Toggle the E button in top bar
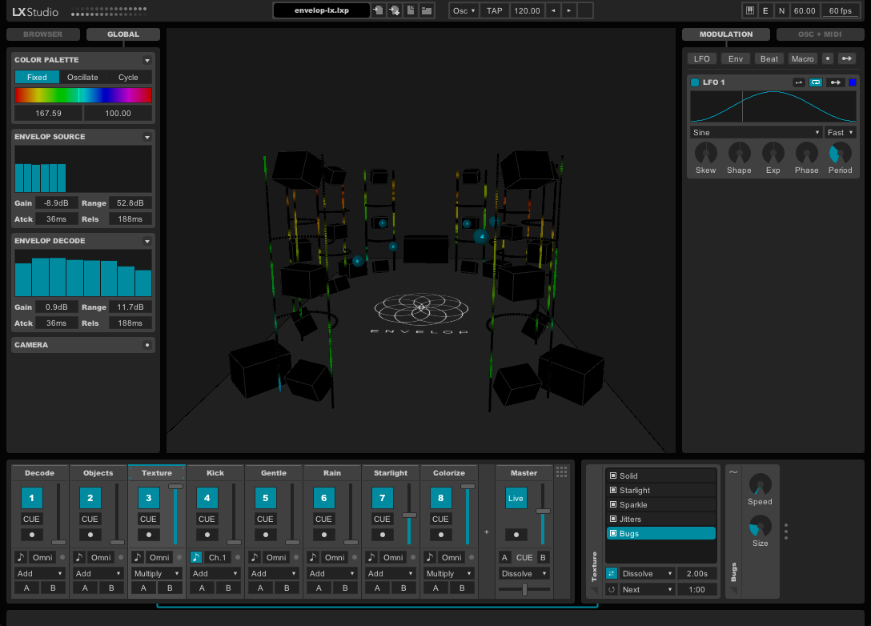871x626 pixels. [765, 10]
